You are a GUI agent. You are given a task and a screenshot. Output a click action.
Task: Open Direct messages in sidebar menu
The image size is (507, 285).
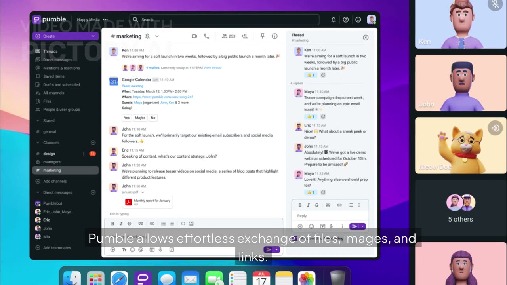click(57, 59)
